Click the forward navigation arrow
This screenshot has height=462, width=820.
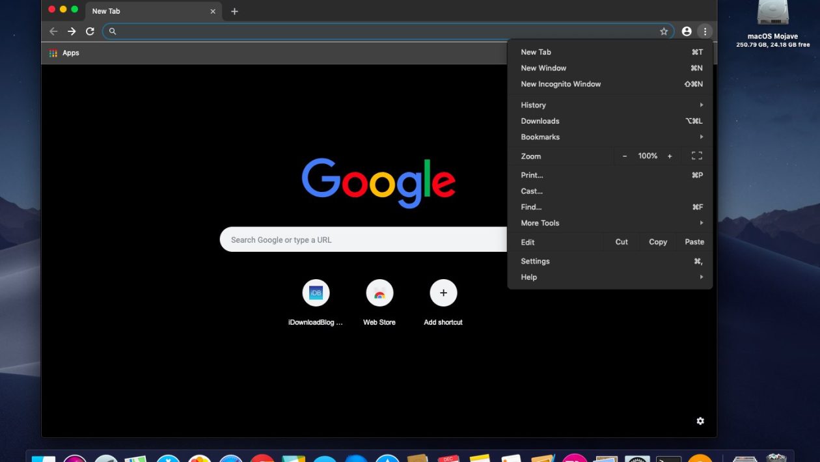click(x=72, y=31)
